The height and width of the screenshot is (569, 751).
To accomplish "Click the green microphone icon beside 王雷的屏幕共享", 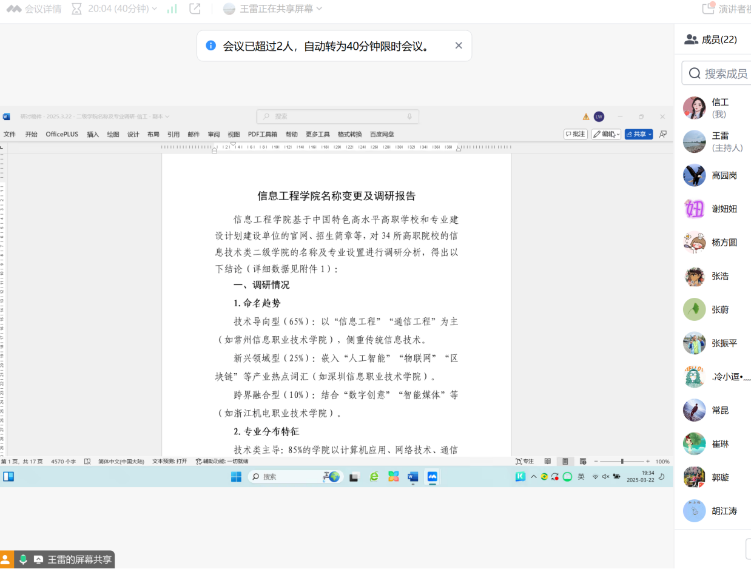I will [23, 559].
